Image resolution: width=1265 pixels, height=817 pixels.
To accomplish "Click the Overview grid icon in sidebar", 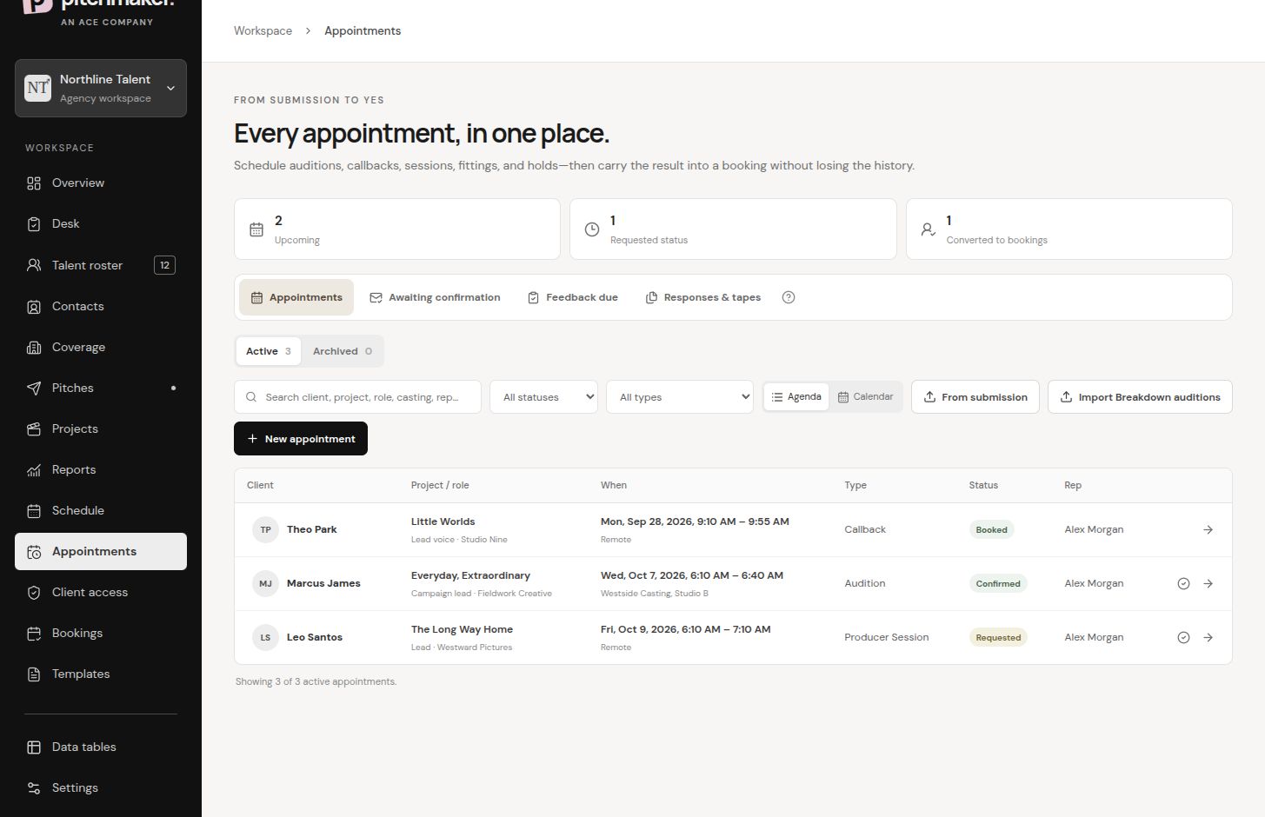I will (34, 183).
